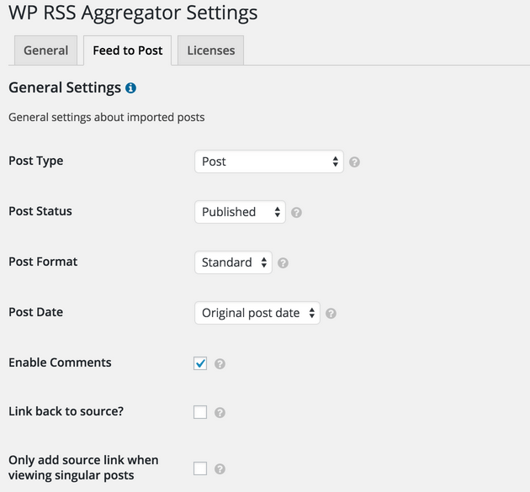Click the Enable Comments label
The height and width of the screenshot is (492, 530).
pyautogui.click(x=60, y=362)
